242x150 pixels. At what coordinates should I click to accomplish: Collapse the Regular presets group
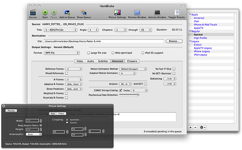point(190,31)
